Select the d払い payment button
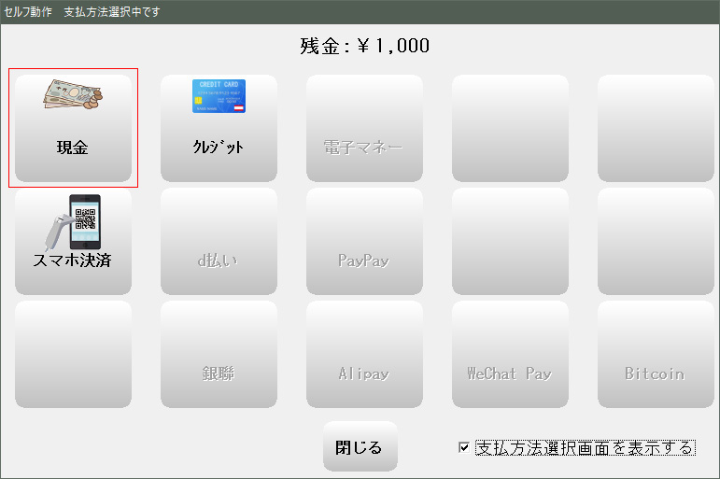The image size is (720, 479). point(219,261)
